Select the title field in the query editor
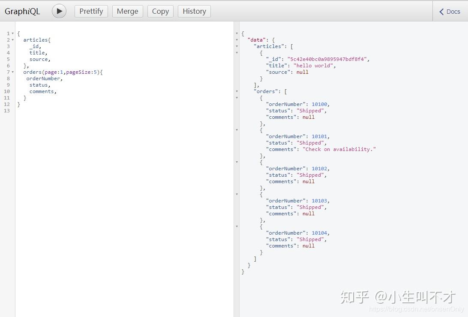The width and height of the screenshot is (468, 317). tap(37, 52)
